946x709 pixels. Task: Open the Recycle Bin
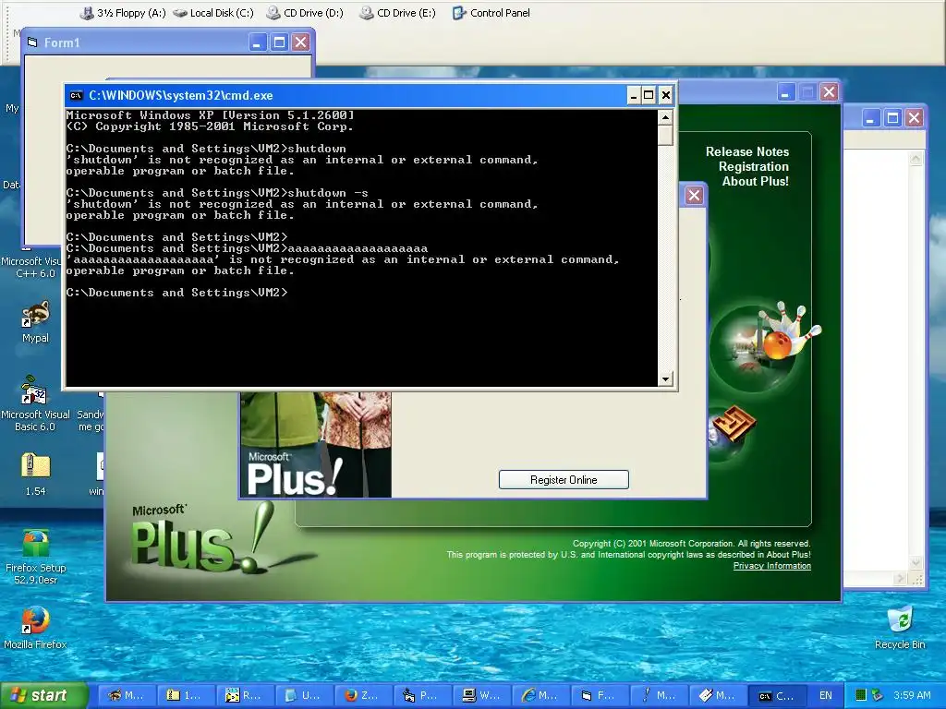click(900, 628)
